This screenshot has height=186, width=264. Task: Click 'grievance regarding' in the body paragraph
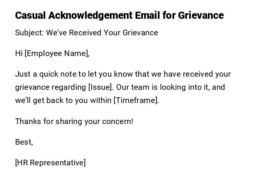pyautogui.click(x=50, y=87)
